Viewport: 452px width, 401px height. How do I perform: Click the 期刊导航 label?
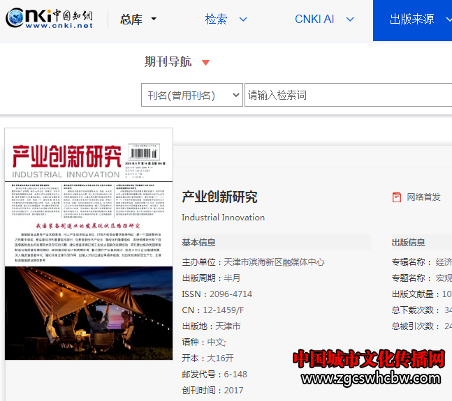(168, 62)
